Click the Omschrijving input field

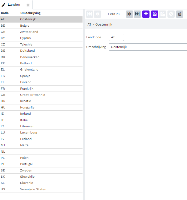click(148, 47)
